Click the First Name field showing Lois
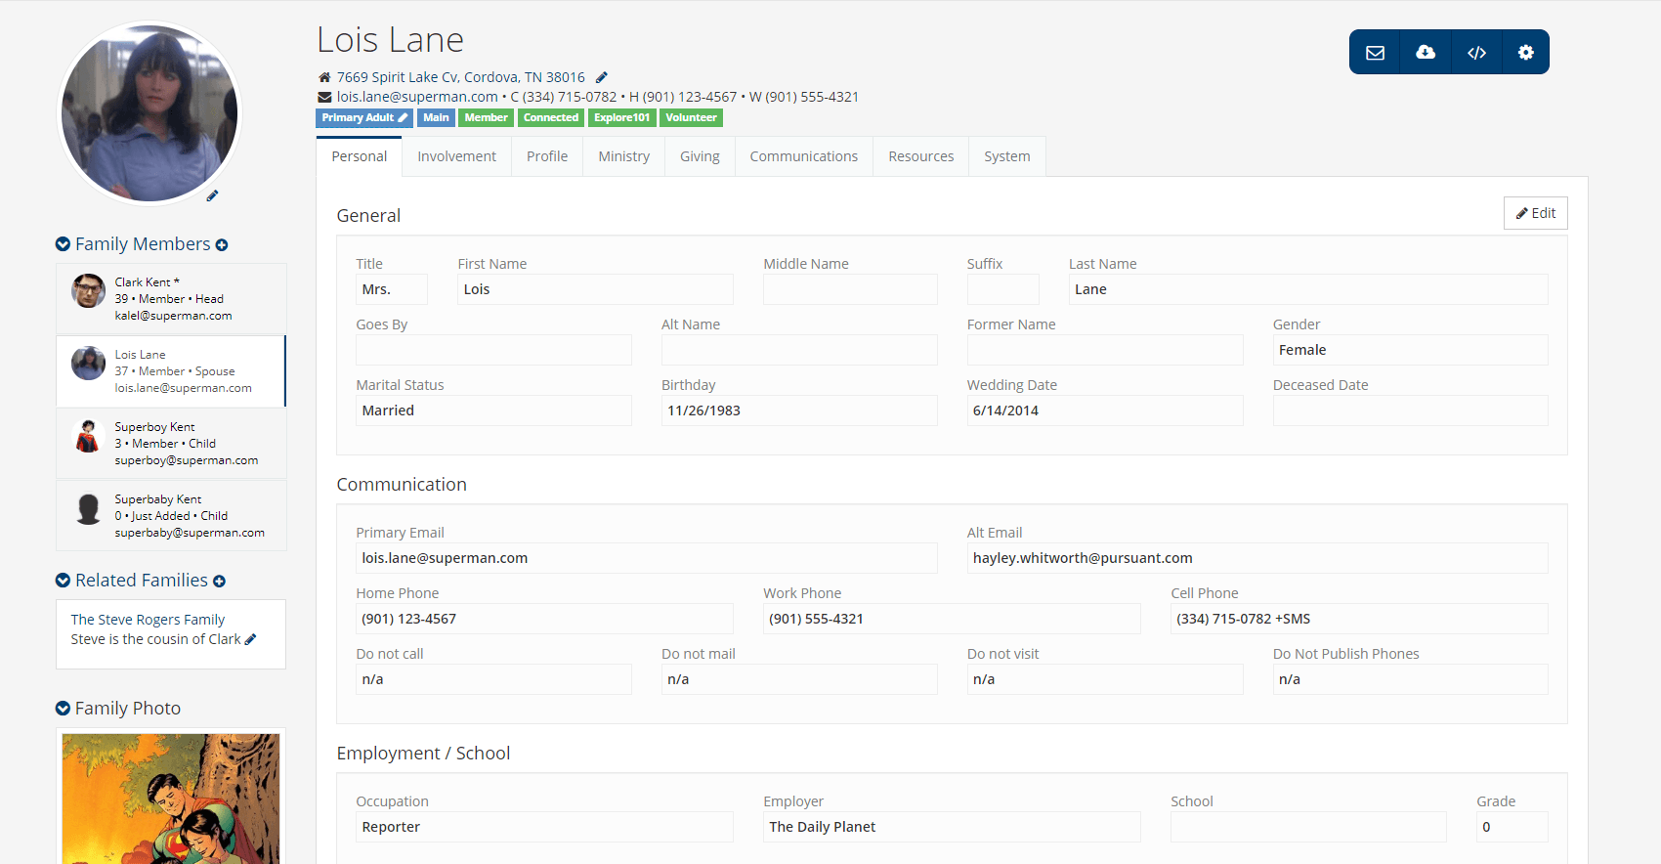 (595, 289)
